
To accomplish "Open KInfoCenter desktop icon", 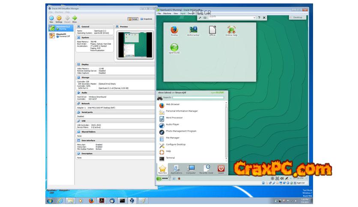I will 193,30.
